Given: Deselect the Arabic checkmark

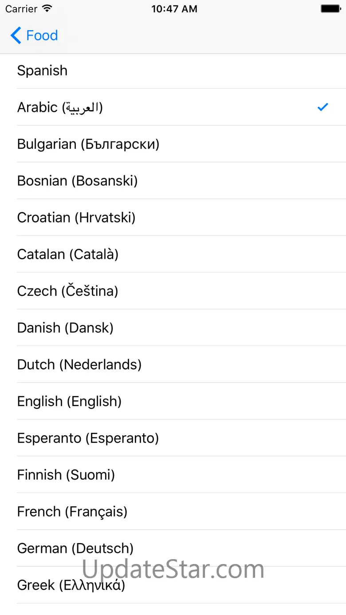Looking at the screenshot, I should (x=323, y=107).
